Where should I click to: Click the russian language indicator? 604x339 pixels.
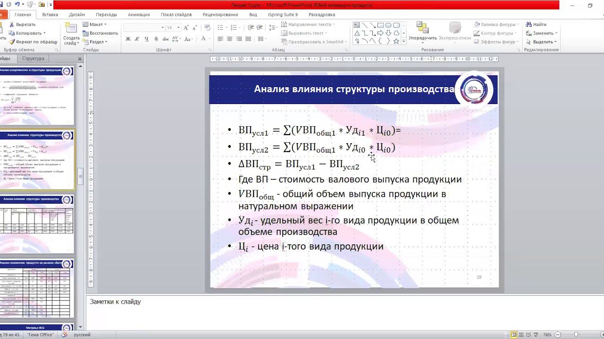pos(82,335)
